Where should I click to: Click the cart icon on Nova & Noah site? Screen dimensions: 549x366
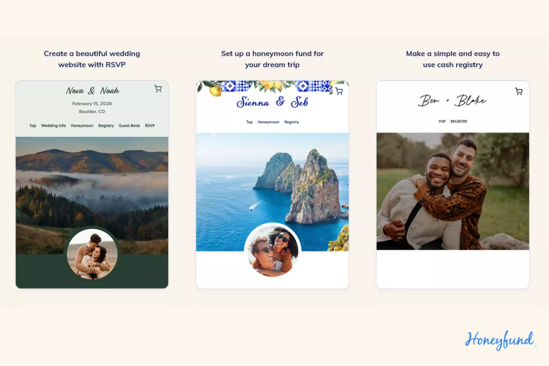click(158, 89)
